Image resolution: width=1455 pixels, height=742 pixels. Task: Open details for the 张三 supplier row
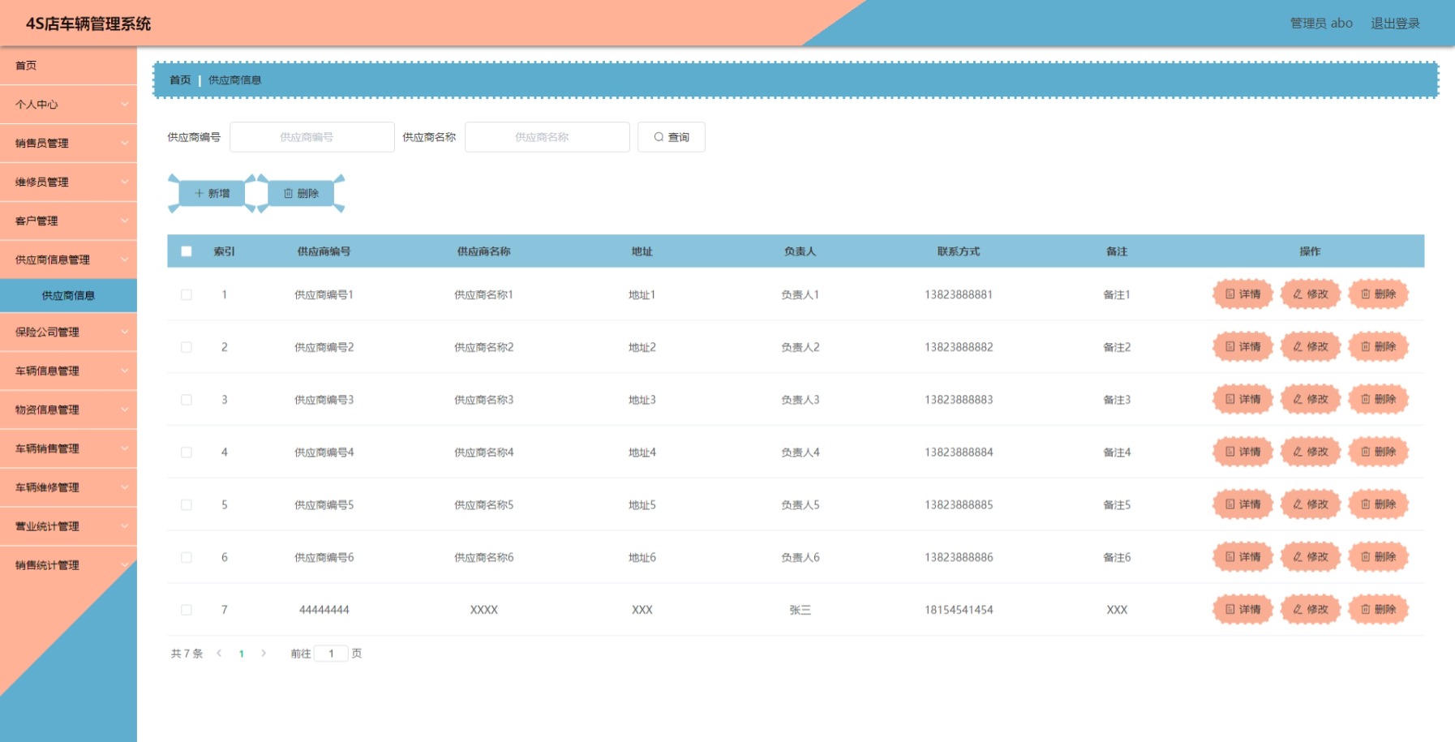click(1243, 610)
